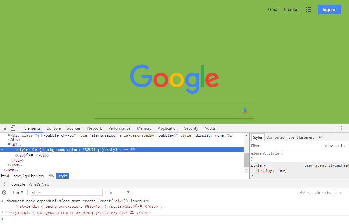Open the Performance tab

(119, 128)
